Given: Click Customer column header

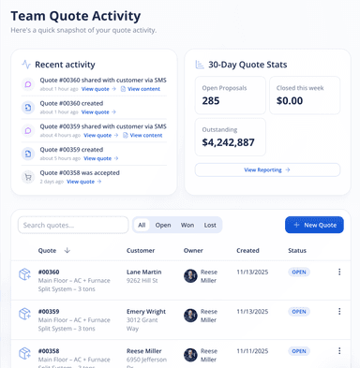Looking at the screenshot, I should tap(141, 250).
